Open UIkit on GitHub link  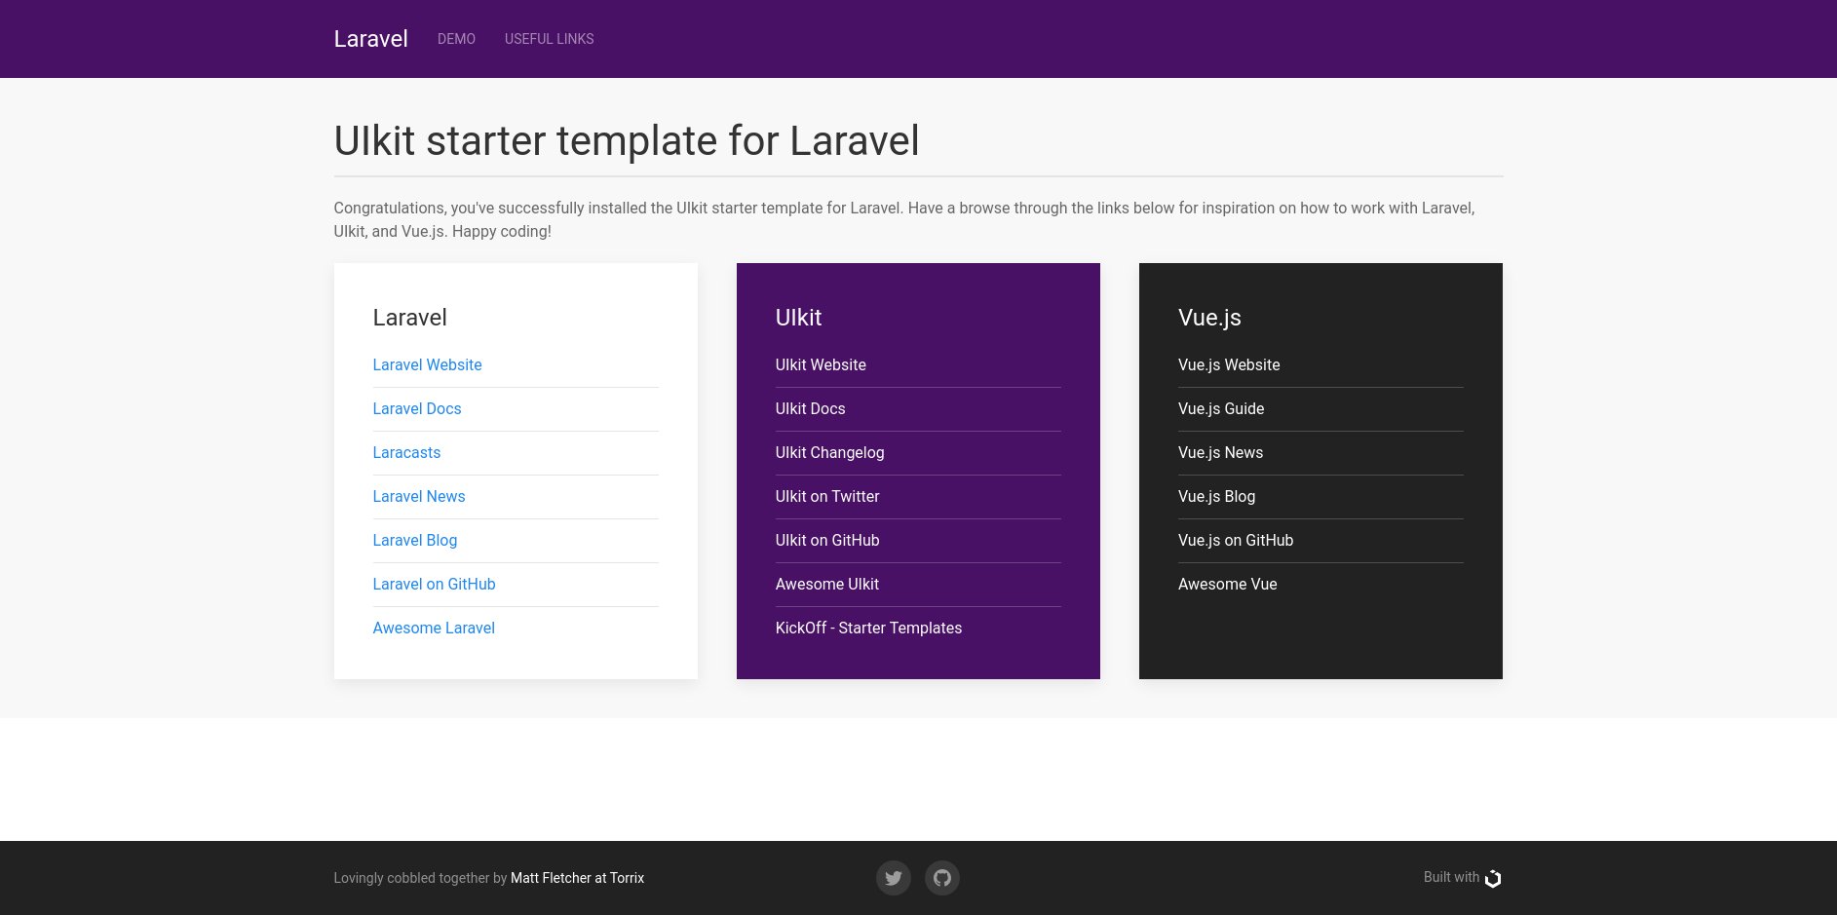[x=827, y=540]
